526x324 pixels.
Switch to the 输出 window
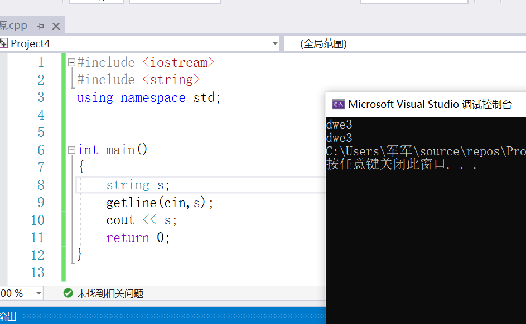7,316
